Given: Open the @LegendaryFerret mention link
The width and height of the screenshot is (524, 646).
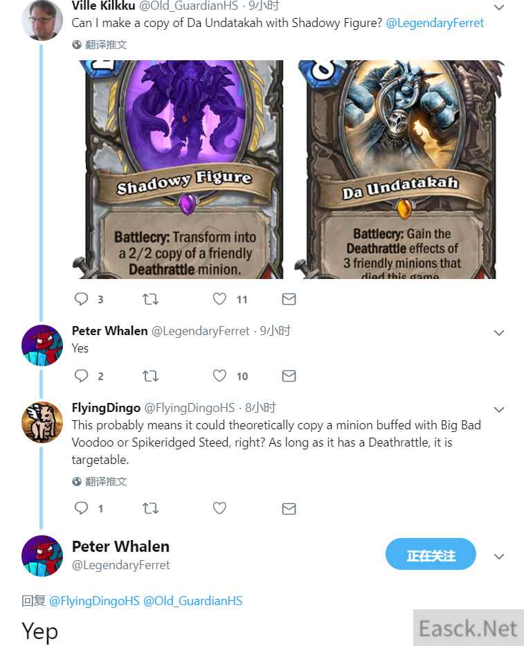Looking at the screenshot, I should pyautogui.click(x=435, y=23).
